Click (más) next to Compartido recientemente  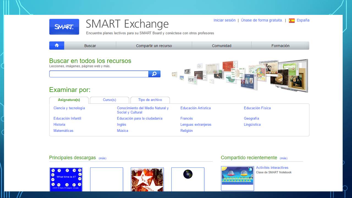click(284, 158)
